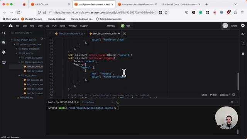Open the Source Control git panel
247x139 pixels.
[x=4, y=52]
